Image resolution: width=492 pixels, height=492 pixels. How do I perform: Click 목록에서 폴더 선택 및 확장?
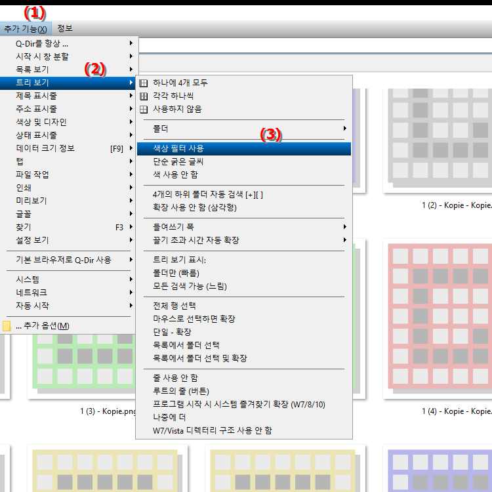[x=244, y=359]
